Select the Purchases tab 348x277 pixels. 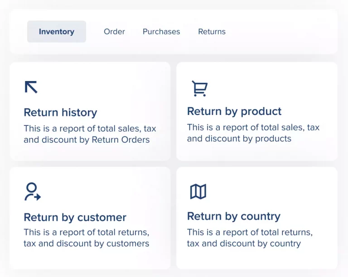pos(161,32)
